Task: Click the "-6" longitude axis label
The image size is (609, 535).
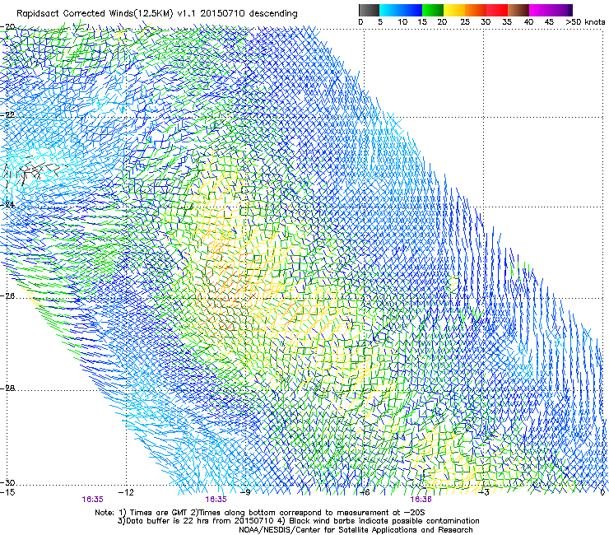Action: 365,492
